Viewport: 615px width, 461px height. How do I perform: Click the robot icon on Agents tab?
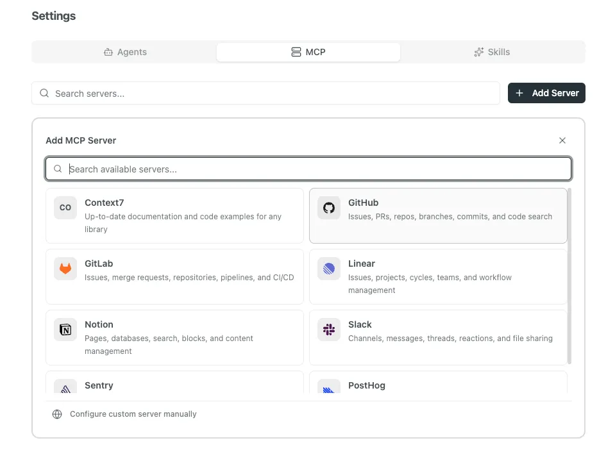(108, 52)
